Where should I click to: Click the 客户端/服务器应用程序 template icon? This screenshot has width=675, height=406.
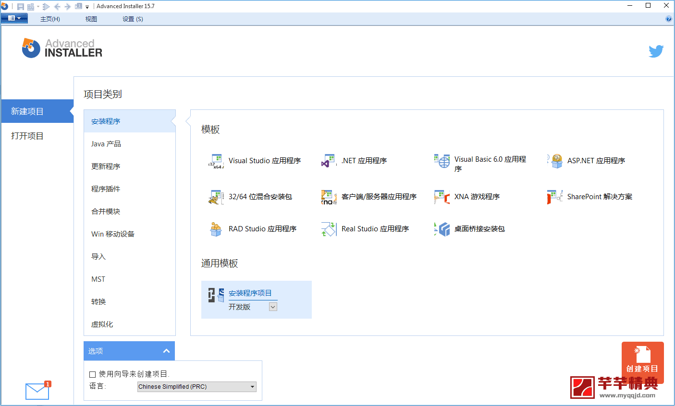329,197
